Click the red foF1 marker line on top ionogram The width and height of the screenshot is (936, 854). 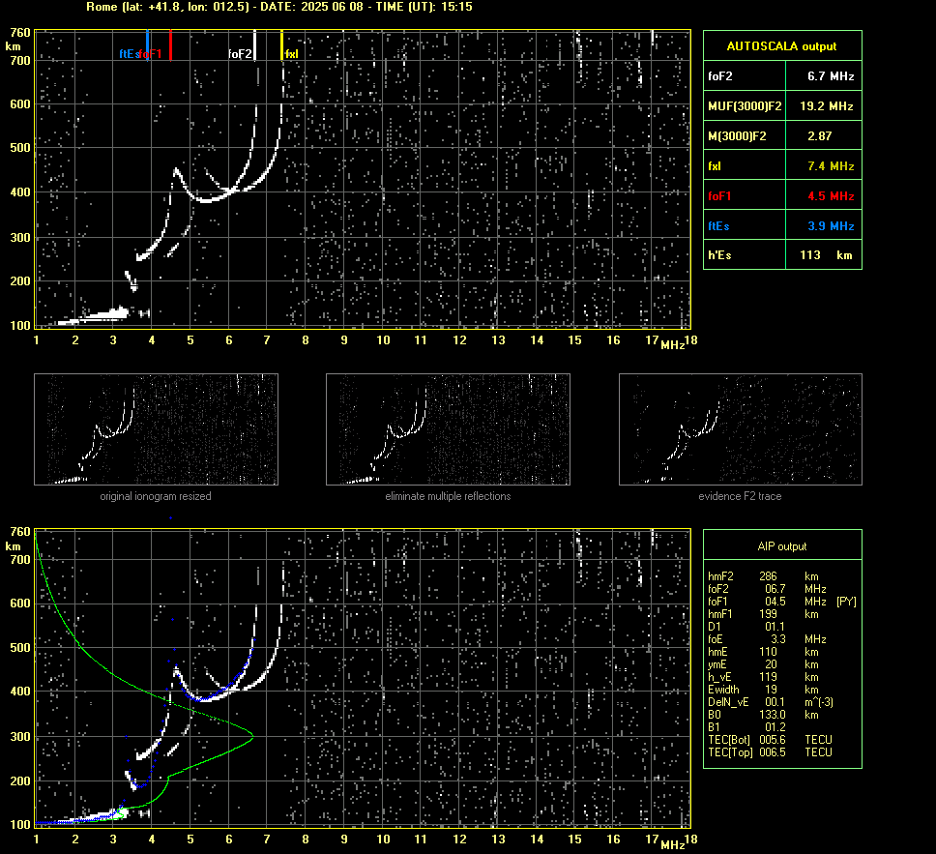[x=171, y=45]
